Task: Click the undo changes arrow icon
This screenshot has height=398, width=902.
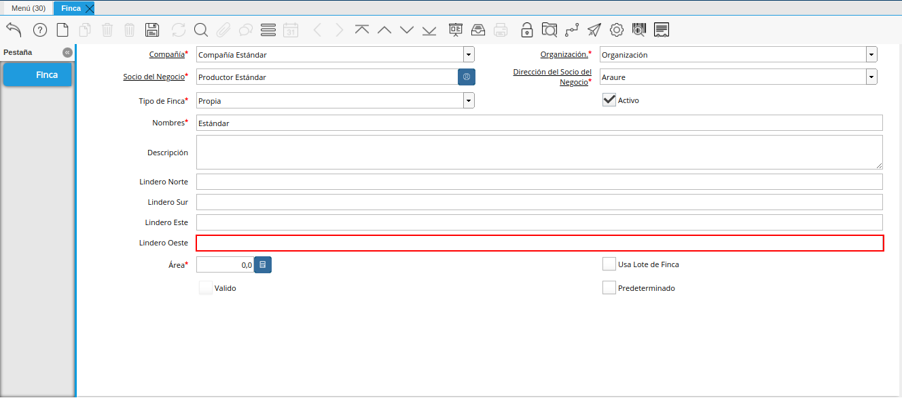Action: (x=14, y=30)
